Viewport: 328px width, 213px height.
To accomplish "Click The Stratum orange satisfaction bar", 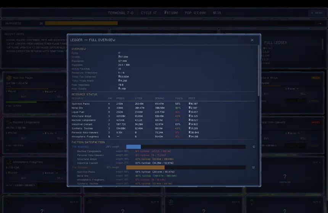I will [145, 167].
